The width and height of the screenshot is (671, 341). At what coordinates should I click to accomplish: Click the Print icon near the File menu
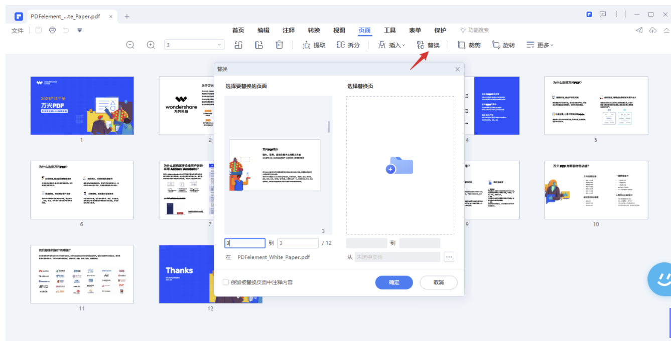pos(52,30)
